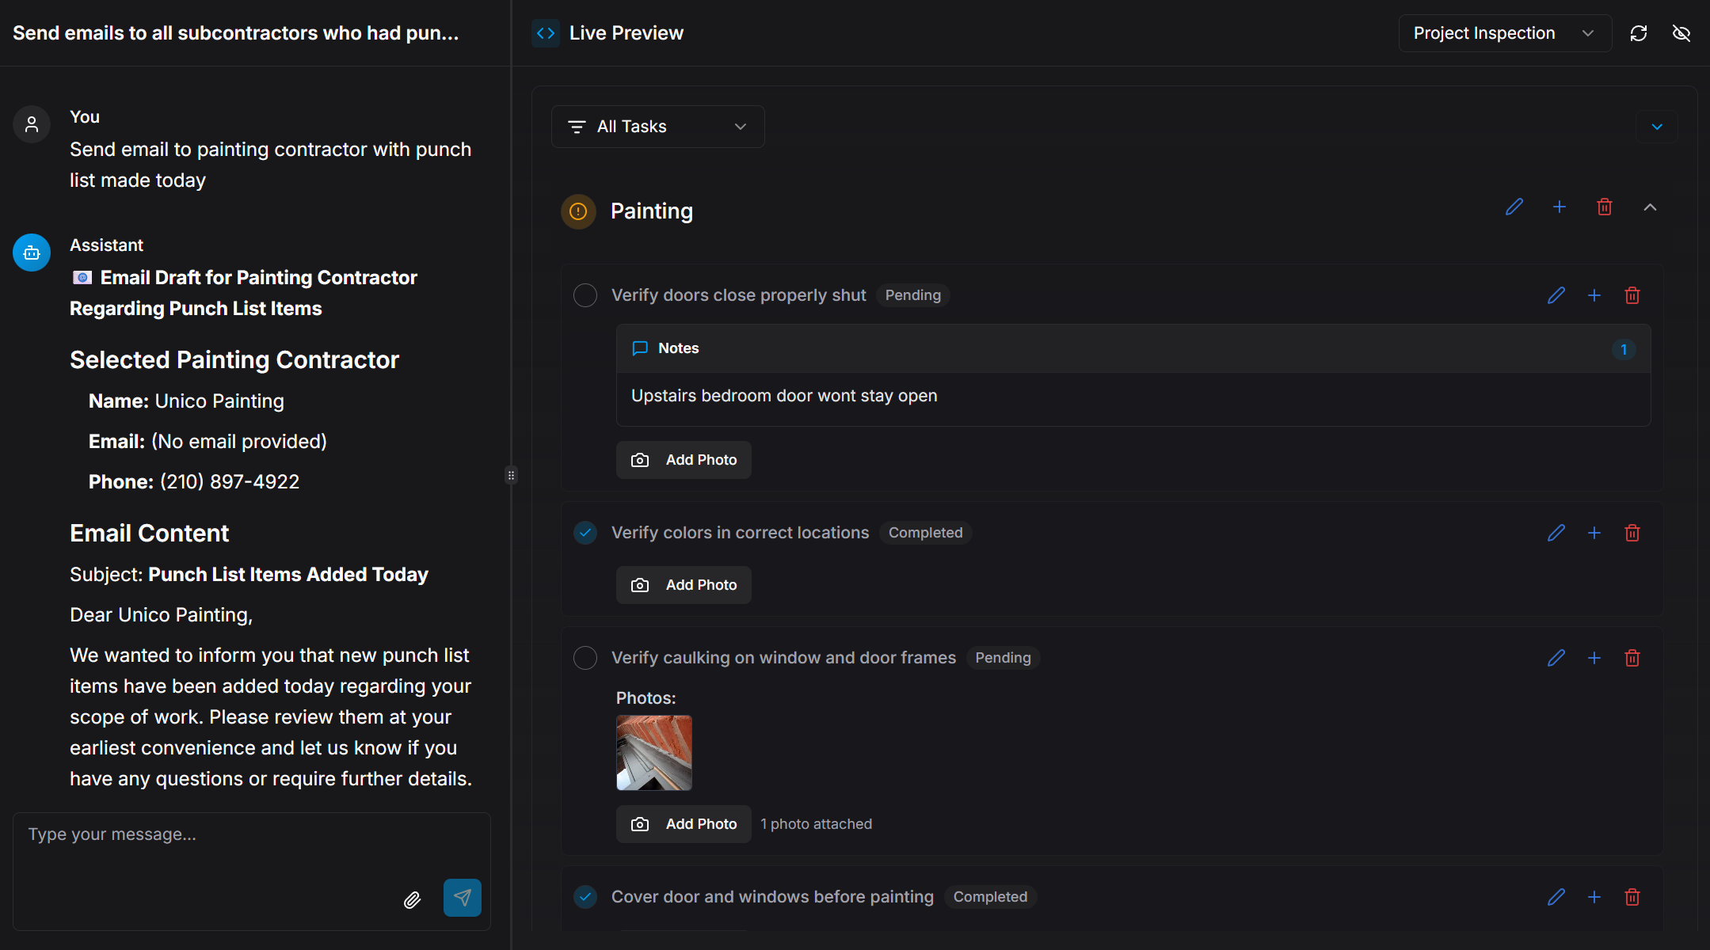Collapse the Painting section chevron
The height and width of the screenshot is (950, 1710).
click(1650, 207)
